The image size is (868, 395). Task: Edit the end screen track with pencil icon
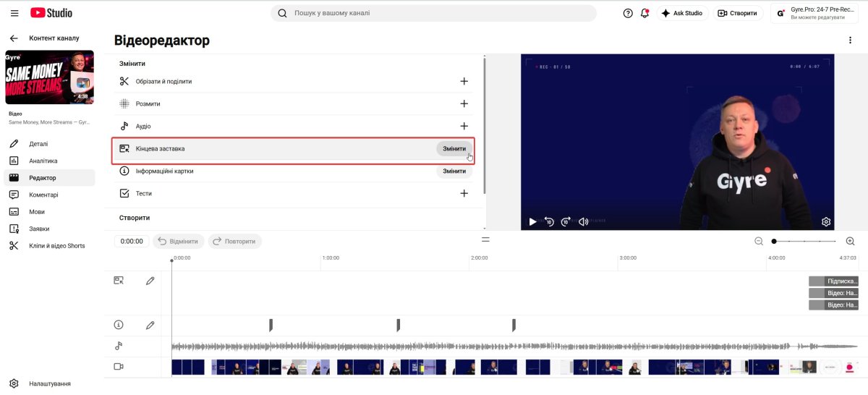point(150,280)
